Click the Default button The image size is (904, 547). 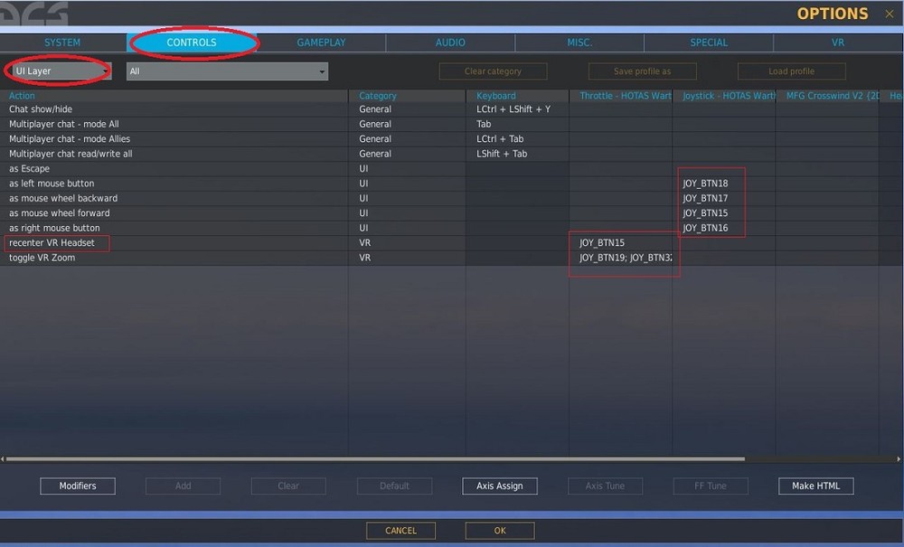[394, 486]
